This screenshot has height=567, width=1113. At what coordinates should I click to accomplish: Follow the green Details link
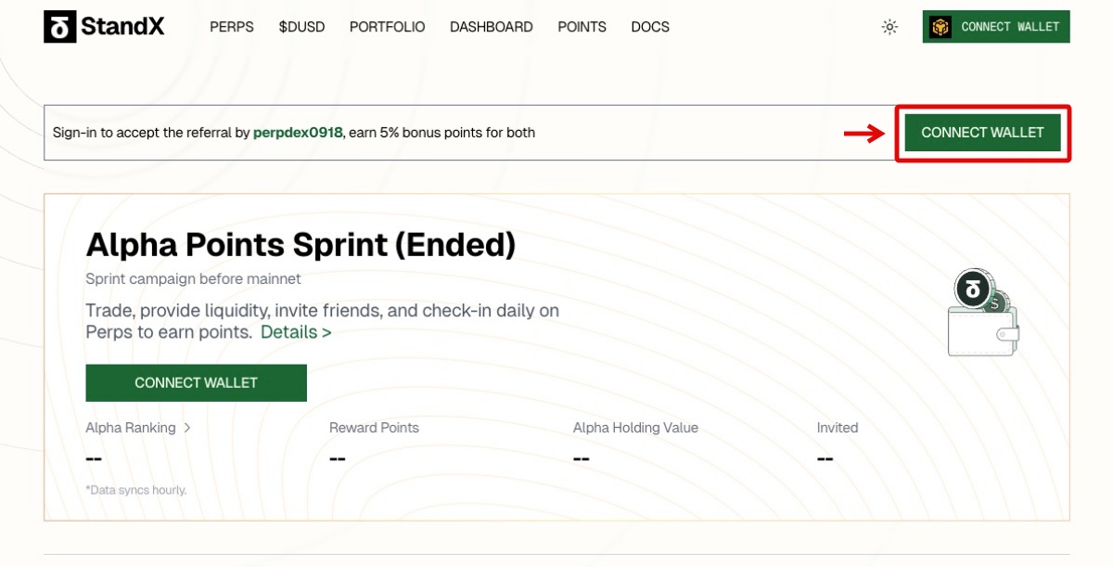(x=296, y=332)
